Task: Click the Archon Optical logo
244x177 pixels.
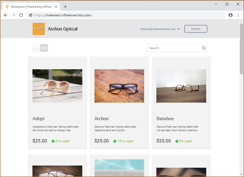Action: tap(39, 29)
